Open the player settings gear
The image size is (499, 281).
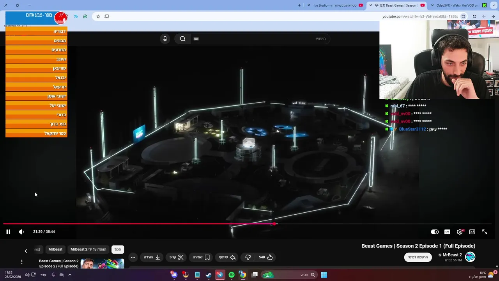click(460, 232)
